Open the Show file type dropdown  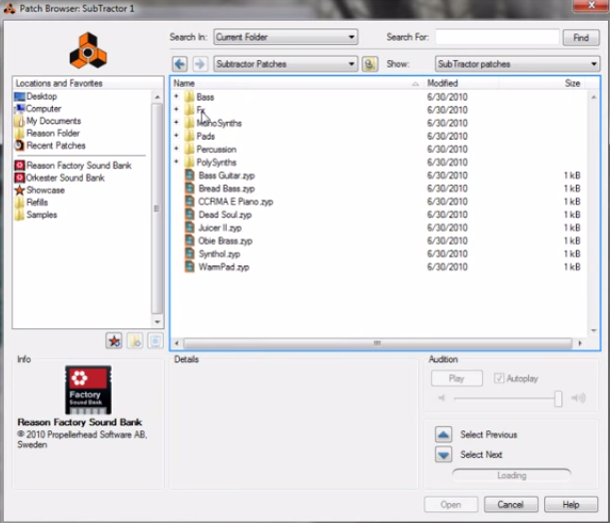[517, 64]
